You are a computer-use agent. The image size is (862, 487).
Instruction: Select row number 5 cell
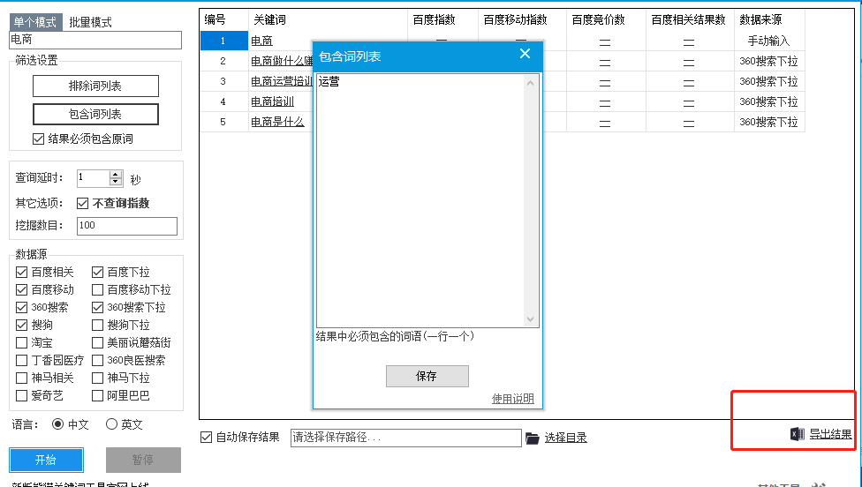(223, 122)
